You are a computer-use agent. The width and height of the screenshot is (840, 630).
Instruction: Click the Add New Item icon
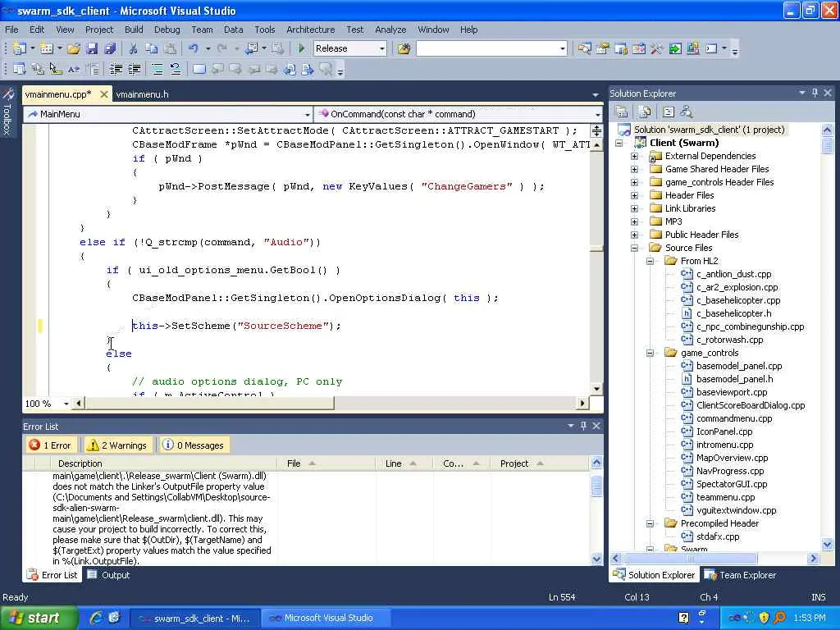point(47,48)
